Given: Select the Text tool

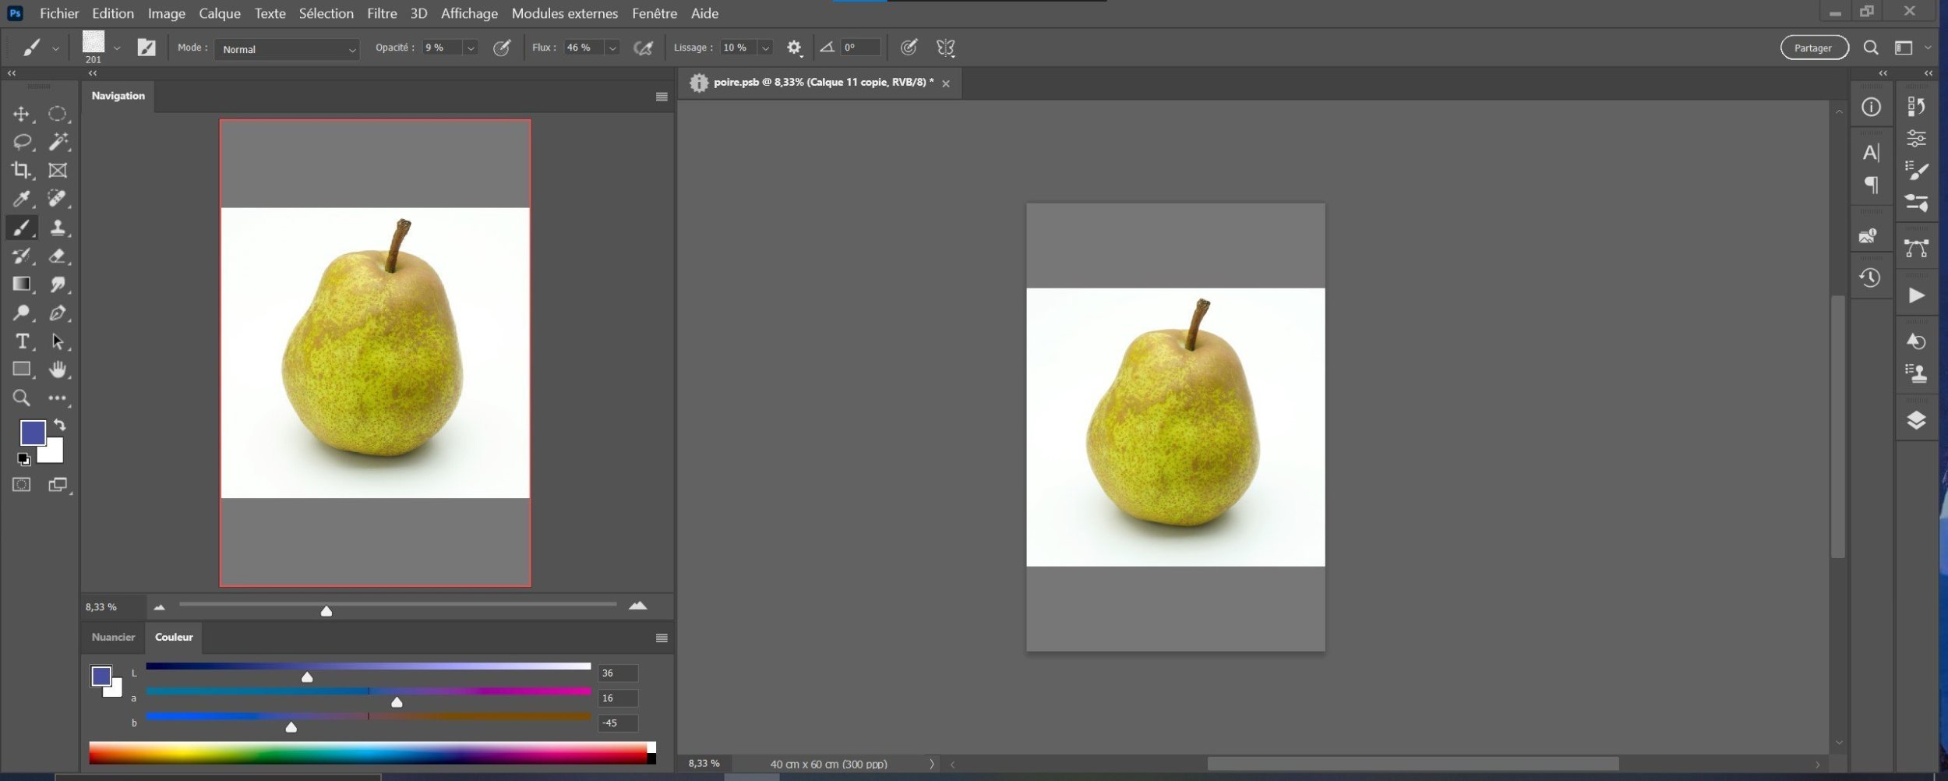Looking at the screenshot, I should click(x=21, y=341).
